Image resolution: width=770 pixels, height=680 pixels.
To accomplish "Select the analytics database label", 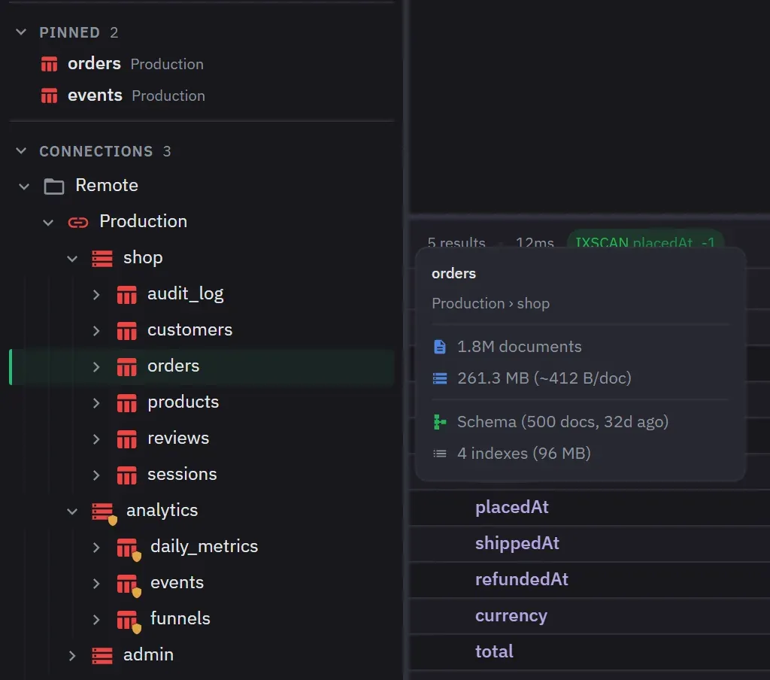I will pos(162,511).
